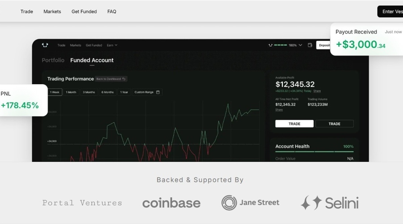Click the Account Health progress bar
This screenshot has height=224, width=403.
[314, 152]
